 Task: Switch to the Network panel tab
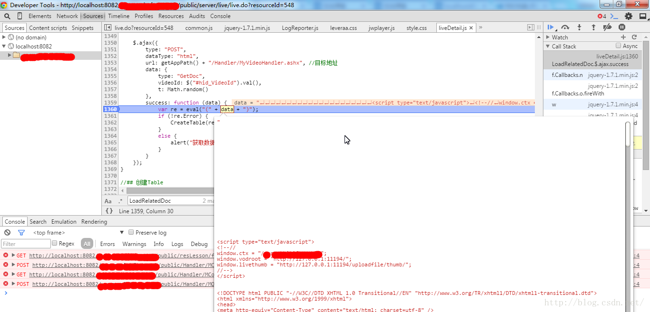(67, 16)
